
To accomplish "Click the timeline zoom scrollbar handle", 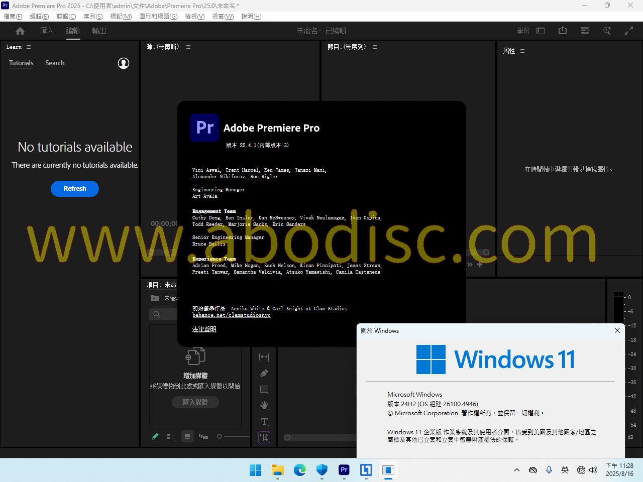I will coord(287,437).
